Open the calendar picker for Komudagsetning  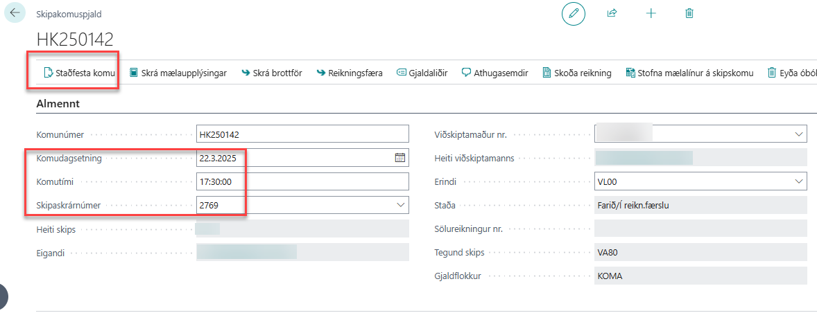pyautogui.click(x=400, y=158)
